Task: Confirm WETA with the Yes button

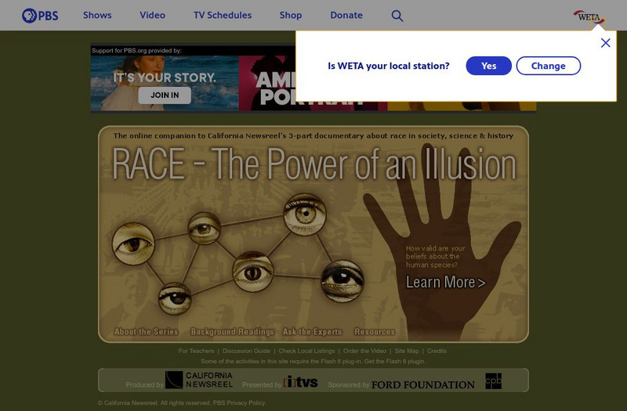Action: 488,66
